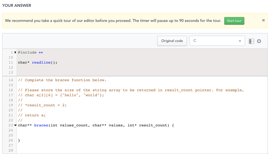Click the fold triangle next to line 1
Screen dimensions: 269x154
click(15, 52)
